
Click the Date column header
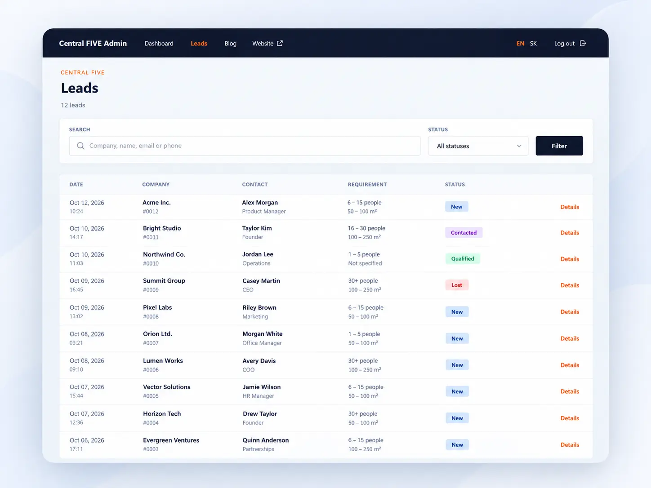[76, 184]
